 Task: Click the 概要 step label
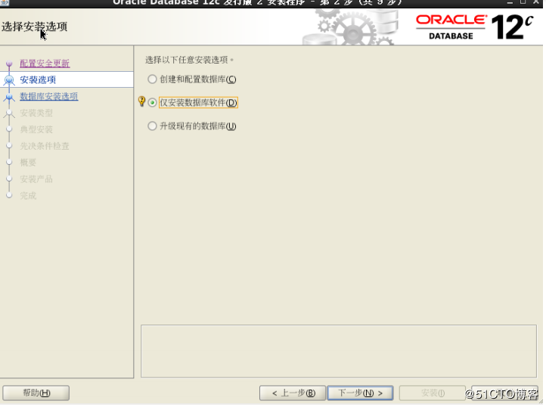28,163
